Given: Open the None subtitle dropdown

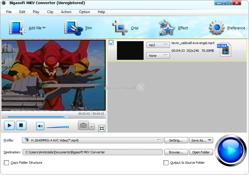Looking at the screenshot, I should pos(158,56).
